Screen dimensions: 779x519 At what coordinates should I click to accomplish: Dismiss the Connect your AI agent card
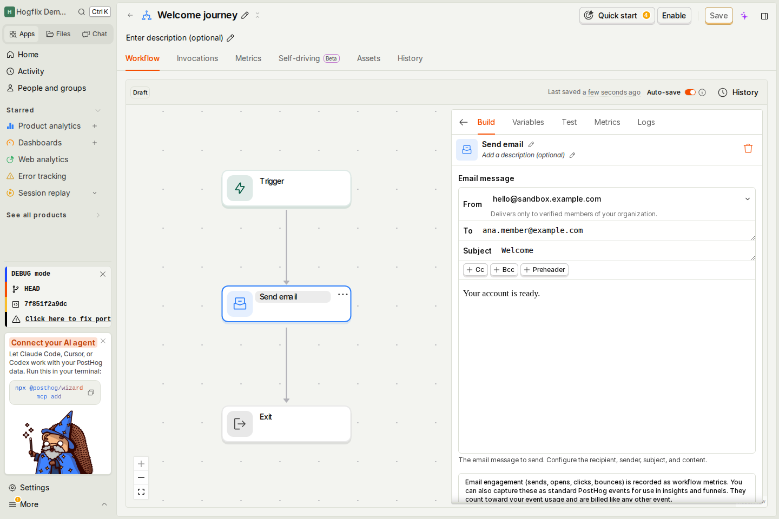(103, 341)
